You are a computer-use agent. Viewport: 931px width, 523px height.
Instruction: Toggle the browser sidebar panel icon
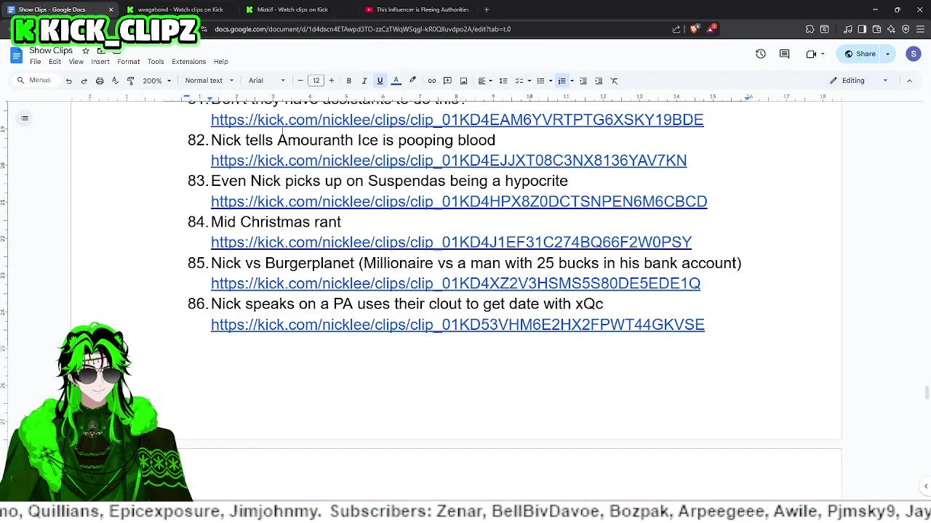tap(862, 29)
